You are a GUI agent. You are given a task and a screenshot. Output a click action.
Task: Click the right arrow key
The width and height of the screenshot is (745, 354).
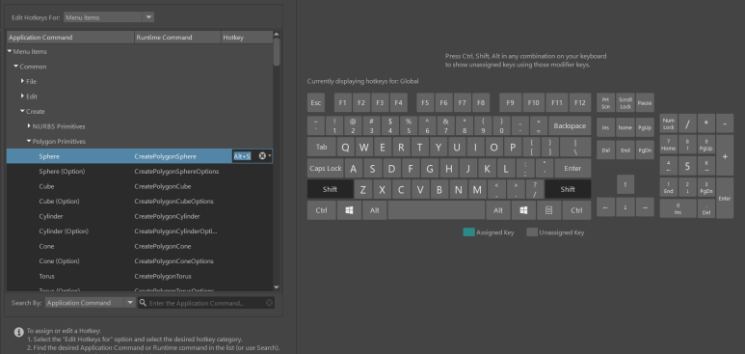[645, 207]
